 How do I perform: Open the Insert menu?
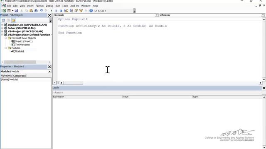[30, 6]
